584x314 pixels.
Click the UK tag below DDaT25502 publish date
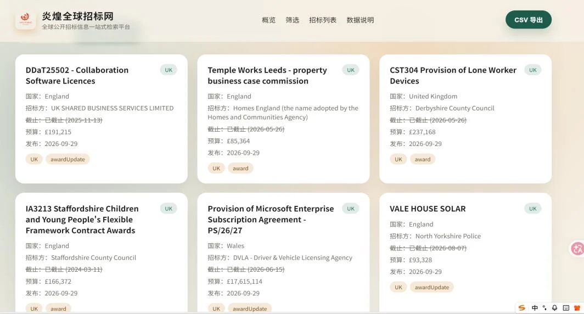[34, 159]
